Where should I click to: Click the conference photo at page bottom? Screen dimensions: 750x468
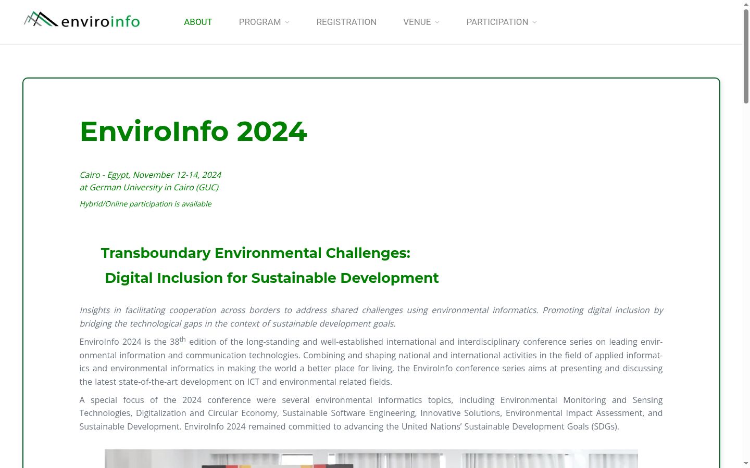pyautogui.click(x=371, y=459)
